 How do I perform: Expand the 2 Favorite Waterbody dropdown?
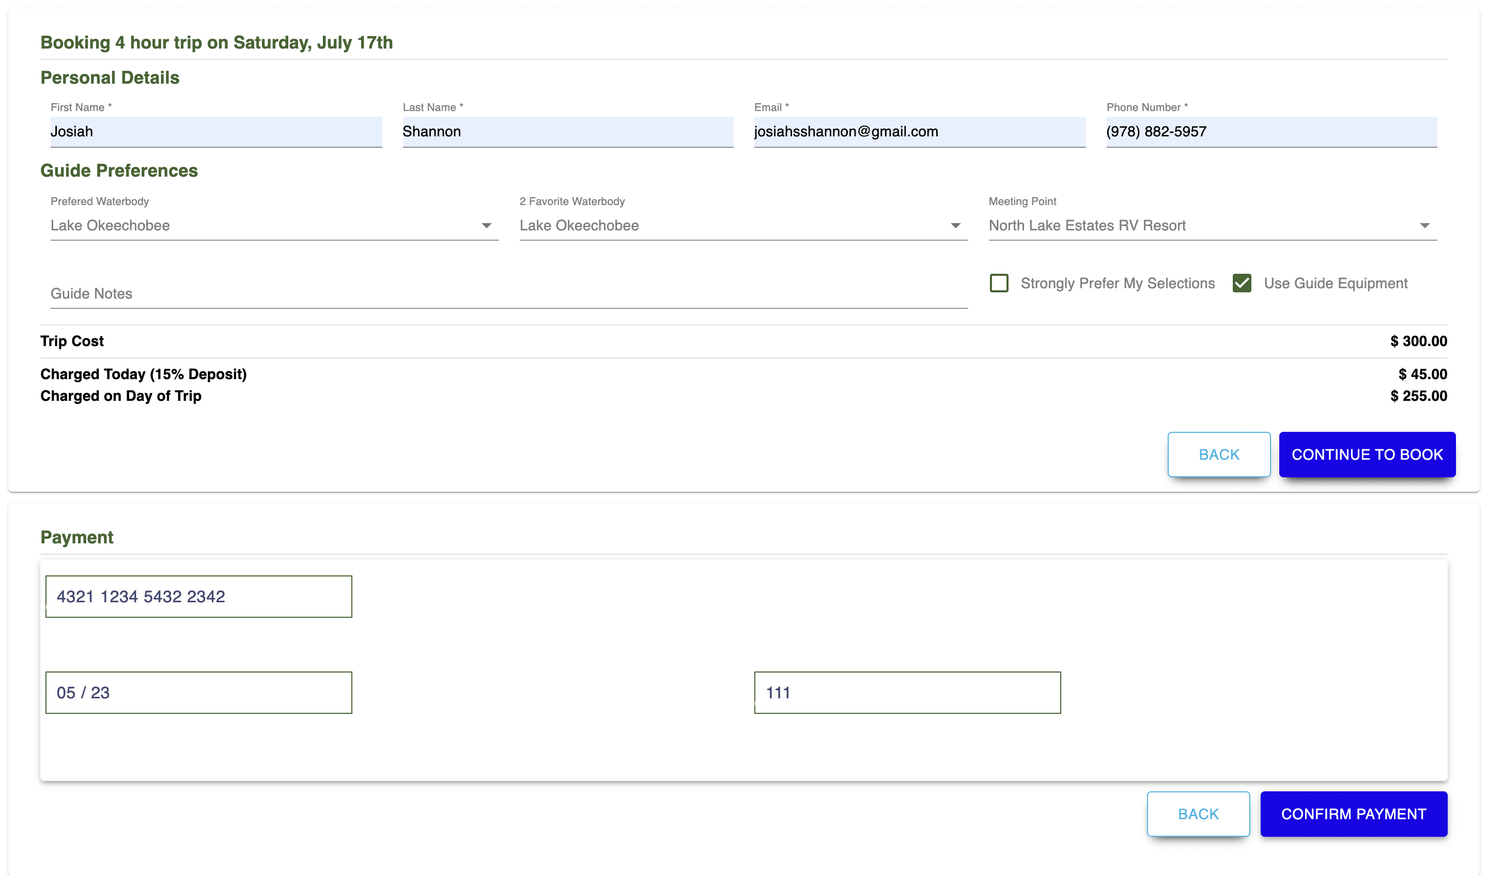click(741, 226)
